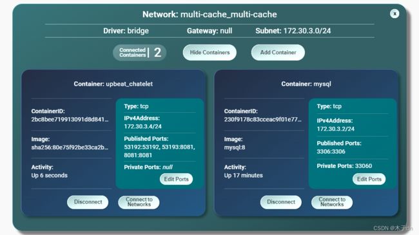The width and height of the screenshot is (419, 235).
Task: Click Container: mysql heading
Action: point(306,84)
